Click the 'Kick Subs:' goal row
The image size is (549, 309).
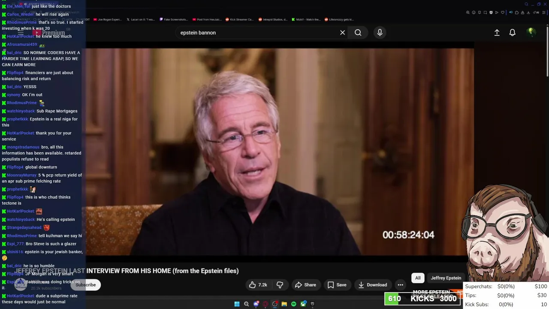506,304
